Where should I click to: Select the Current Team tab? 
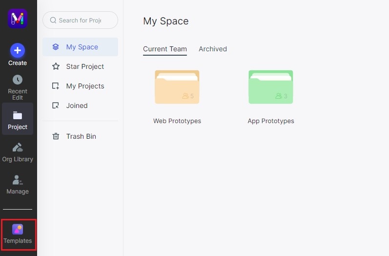(165, 49)
